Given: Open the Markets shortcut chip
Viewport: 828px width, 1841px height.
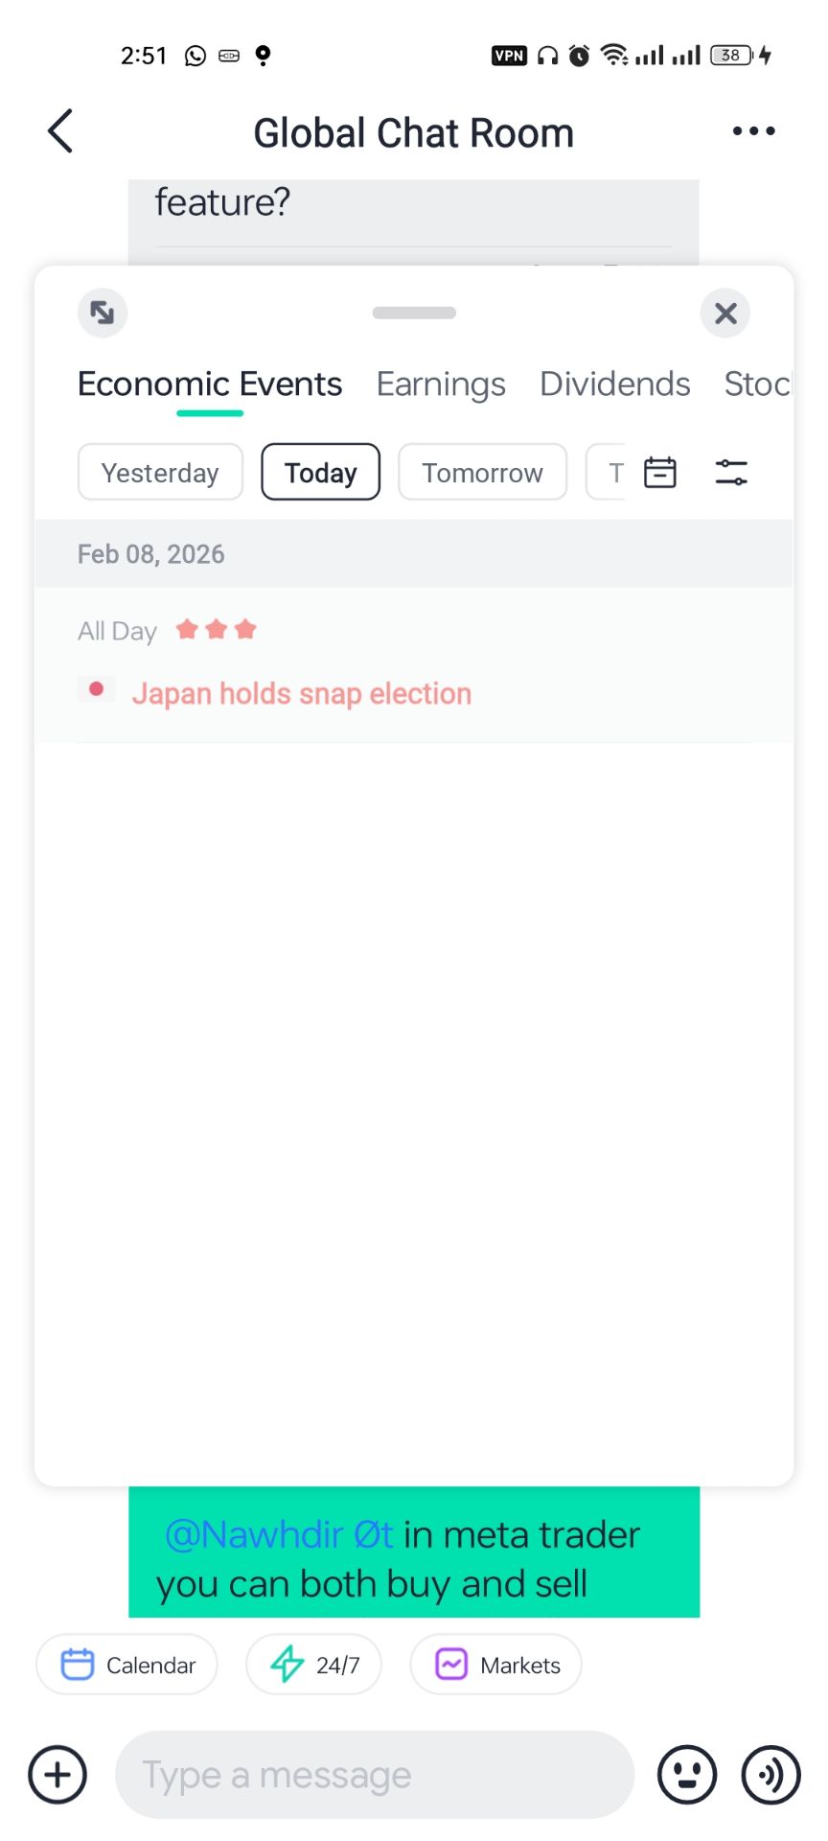Looking at the screenshot, I should click(496, 1665).
